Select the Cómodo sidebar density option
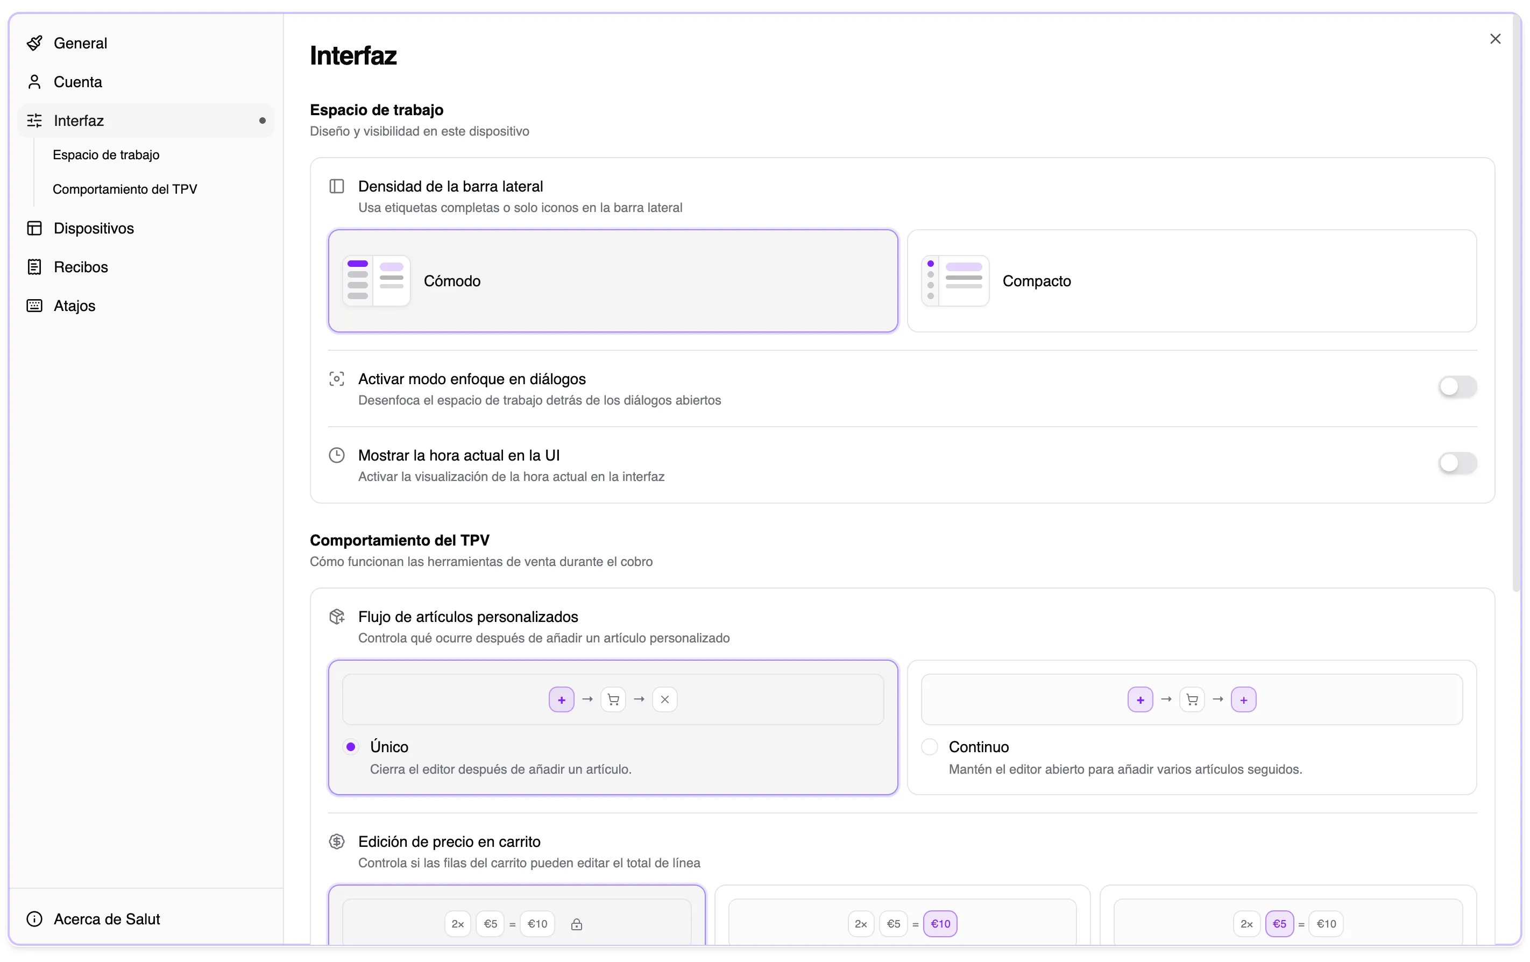The width and height of the screenshot is (1530, 962). (613, 281)
